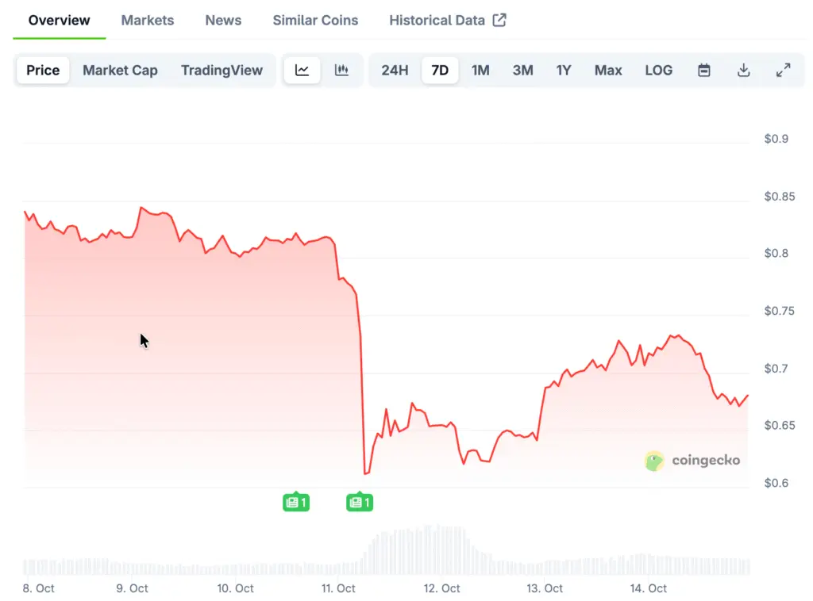
Task: Open the news marker near 11 Oct
Action: point(360,502)
